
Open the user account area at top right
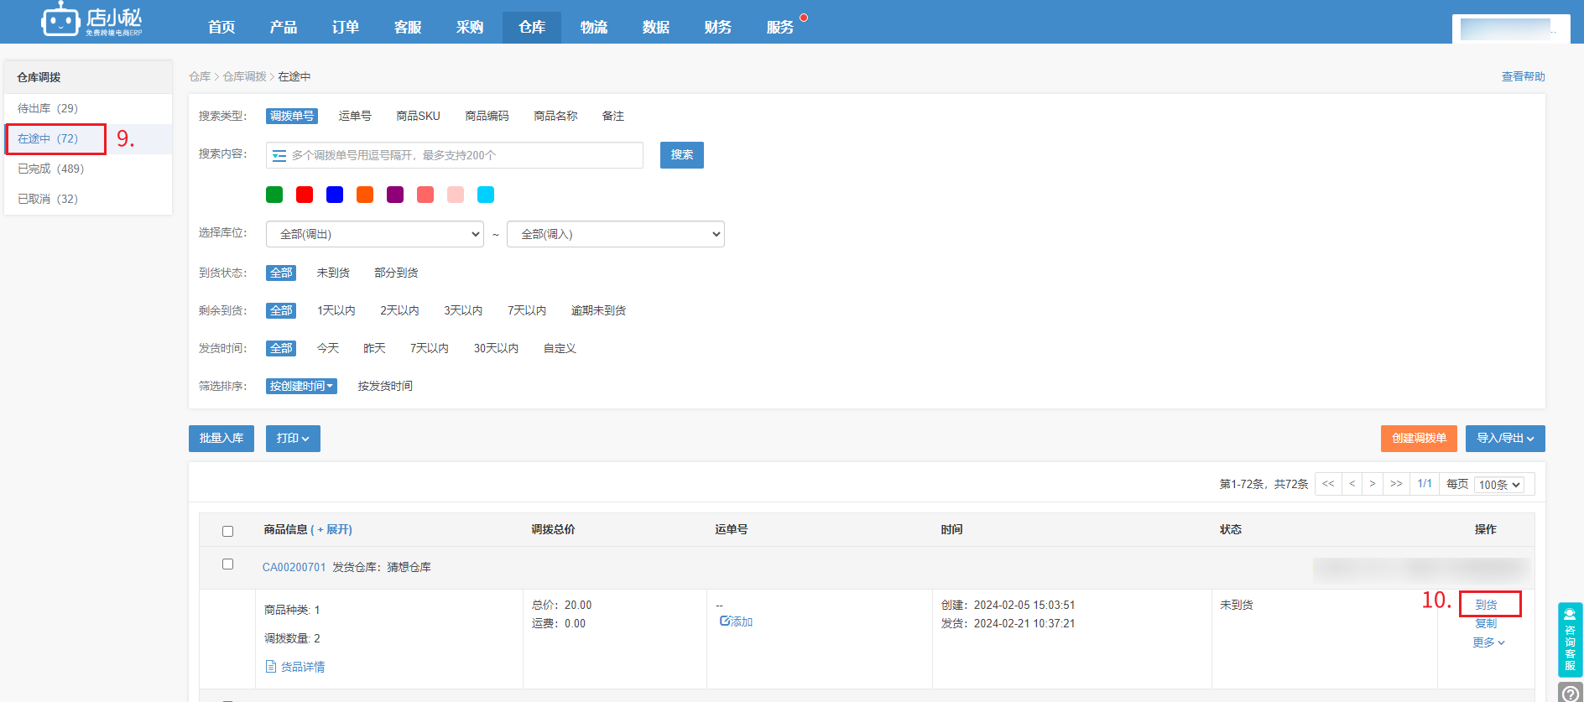coord(1511,29)
